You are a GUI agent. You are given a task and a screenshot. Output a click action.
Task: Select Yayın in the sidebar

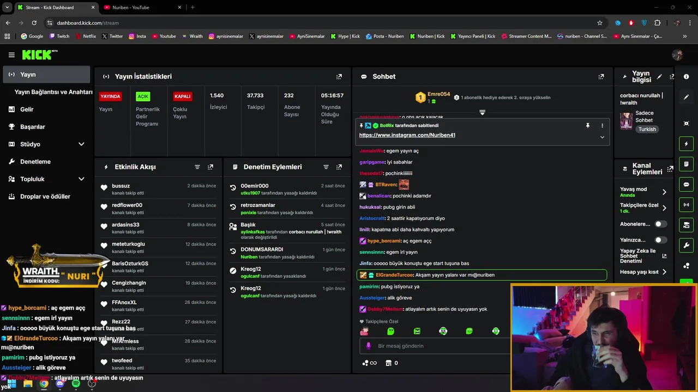[46, 75]
